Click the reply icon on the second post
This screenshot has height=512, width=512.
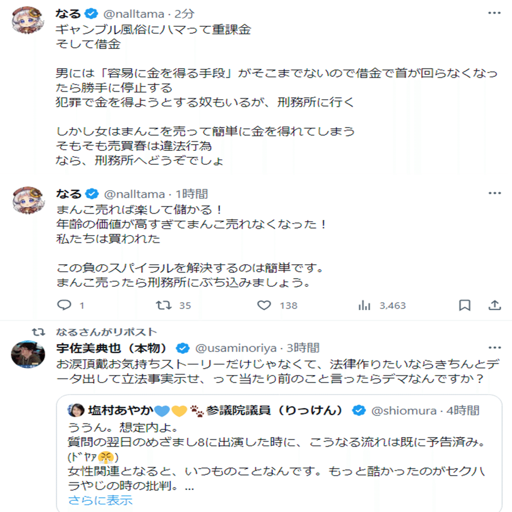pyautogui.click(x=64, y=305)
